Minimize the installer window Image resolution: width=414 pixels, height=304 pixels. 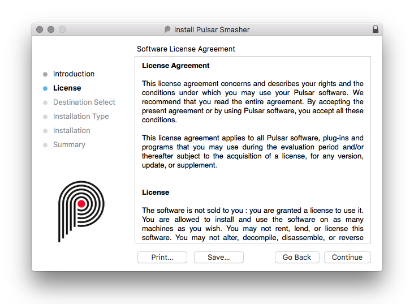tap(51, 29)
